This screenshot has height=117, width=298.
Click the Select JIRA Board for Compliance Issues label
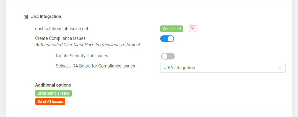tap(95, 66)
